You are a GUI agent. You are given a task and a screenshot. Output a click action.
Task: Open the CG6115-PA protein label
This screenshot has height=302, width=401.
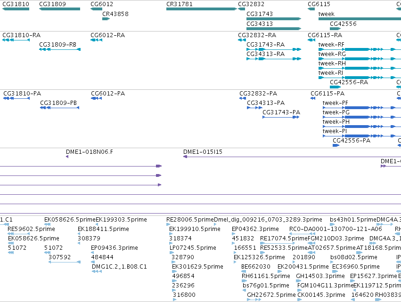[x=327, y=94]
